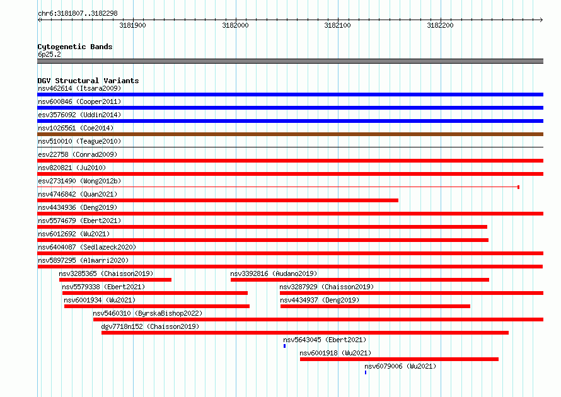Click the red esv22758 Conrad2009 bar
Viewport: 561px width, 397px height.
[290, 161]
